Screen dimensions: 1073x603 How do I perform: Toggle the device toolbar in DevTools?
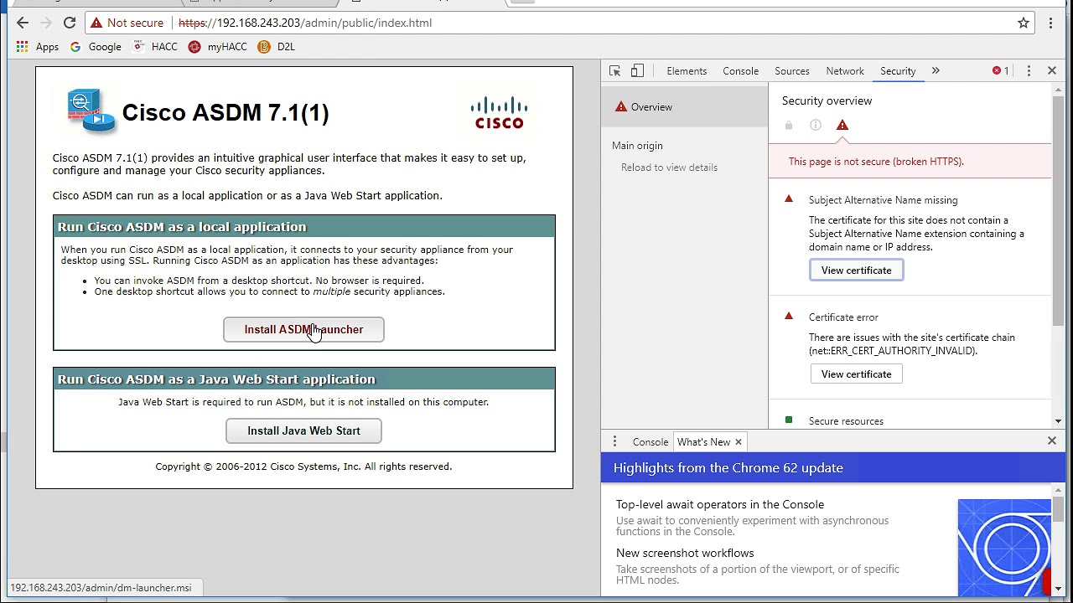coord(637,71)
